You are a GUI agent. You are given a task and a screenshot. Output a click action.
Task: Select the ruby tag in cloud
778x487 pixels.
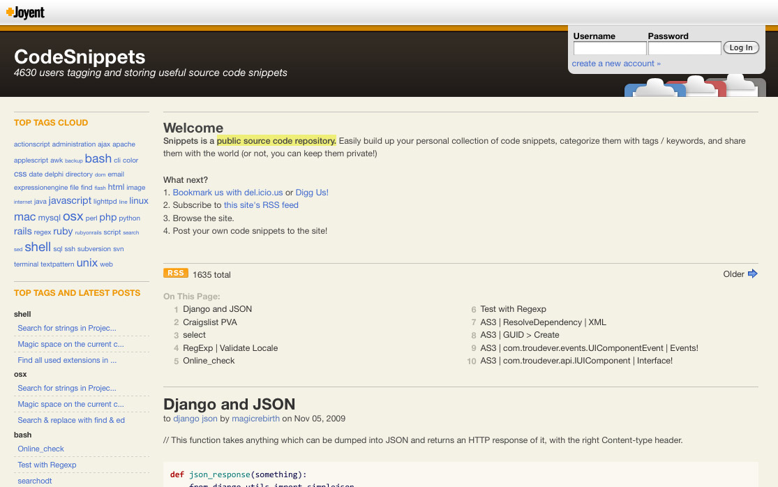(63, 231)
